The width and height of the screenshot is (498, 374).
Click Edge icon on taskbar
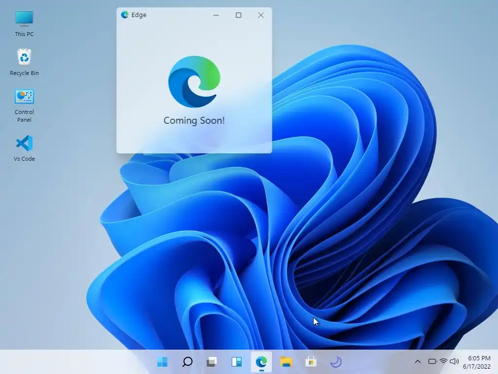(x=261, y=362)
